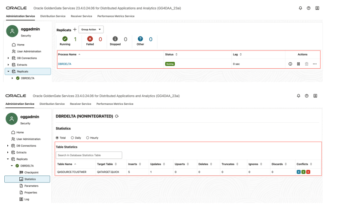The width and height of the screenshot is (337, 209).
Task: Click Security under oggadmin in the DBRDELTA statistics screen
Action: pyautogui.click(x=25, y=123)
